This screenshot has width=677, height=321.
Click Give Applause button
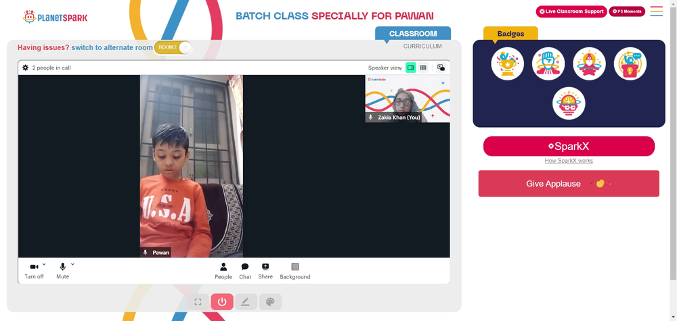[569, 184]
